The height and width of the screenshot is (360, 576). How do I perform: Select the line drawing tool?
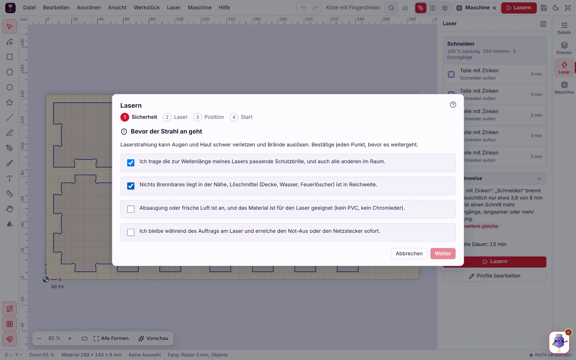(x=10, y=118)
